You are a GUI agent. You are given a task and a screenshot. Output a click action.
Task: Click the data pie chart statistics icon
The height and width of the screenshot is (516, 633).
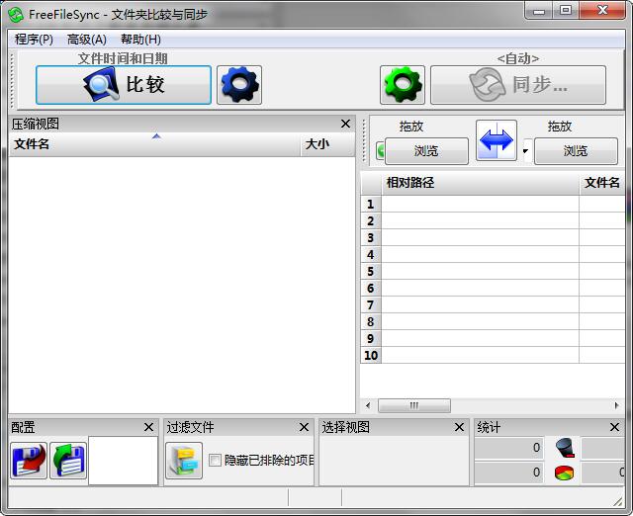coord(564,473)
